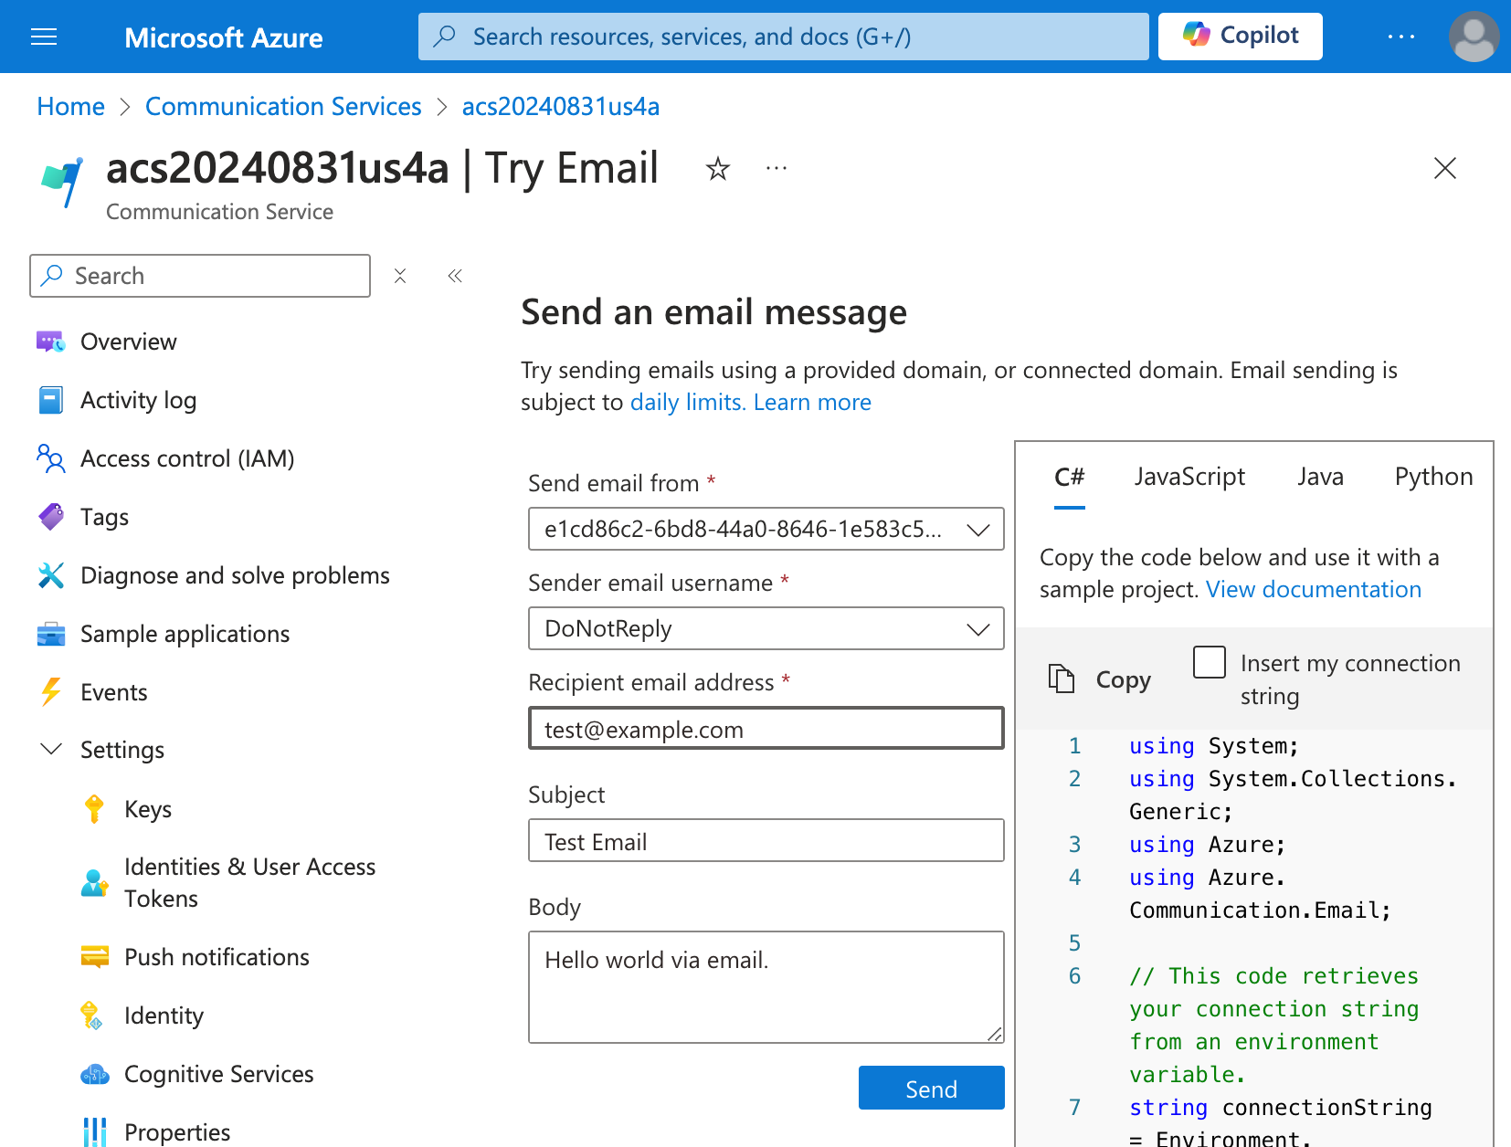
Task: Click the Events lightning icon
Action: [50, 692]
